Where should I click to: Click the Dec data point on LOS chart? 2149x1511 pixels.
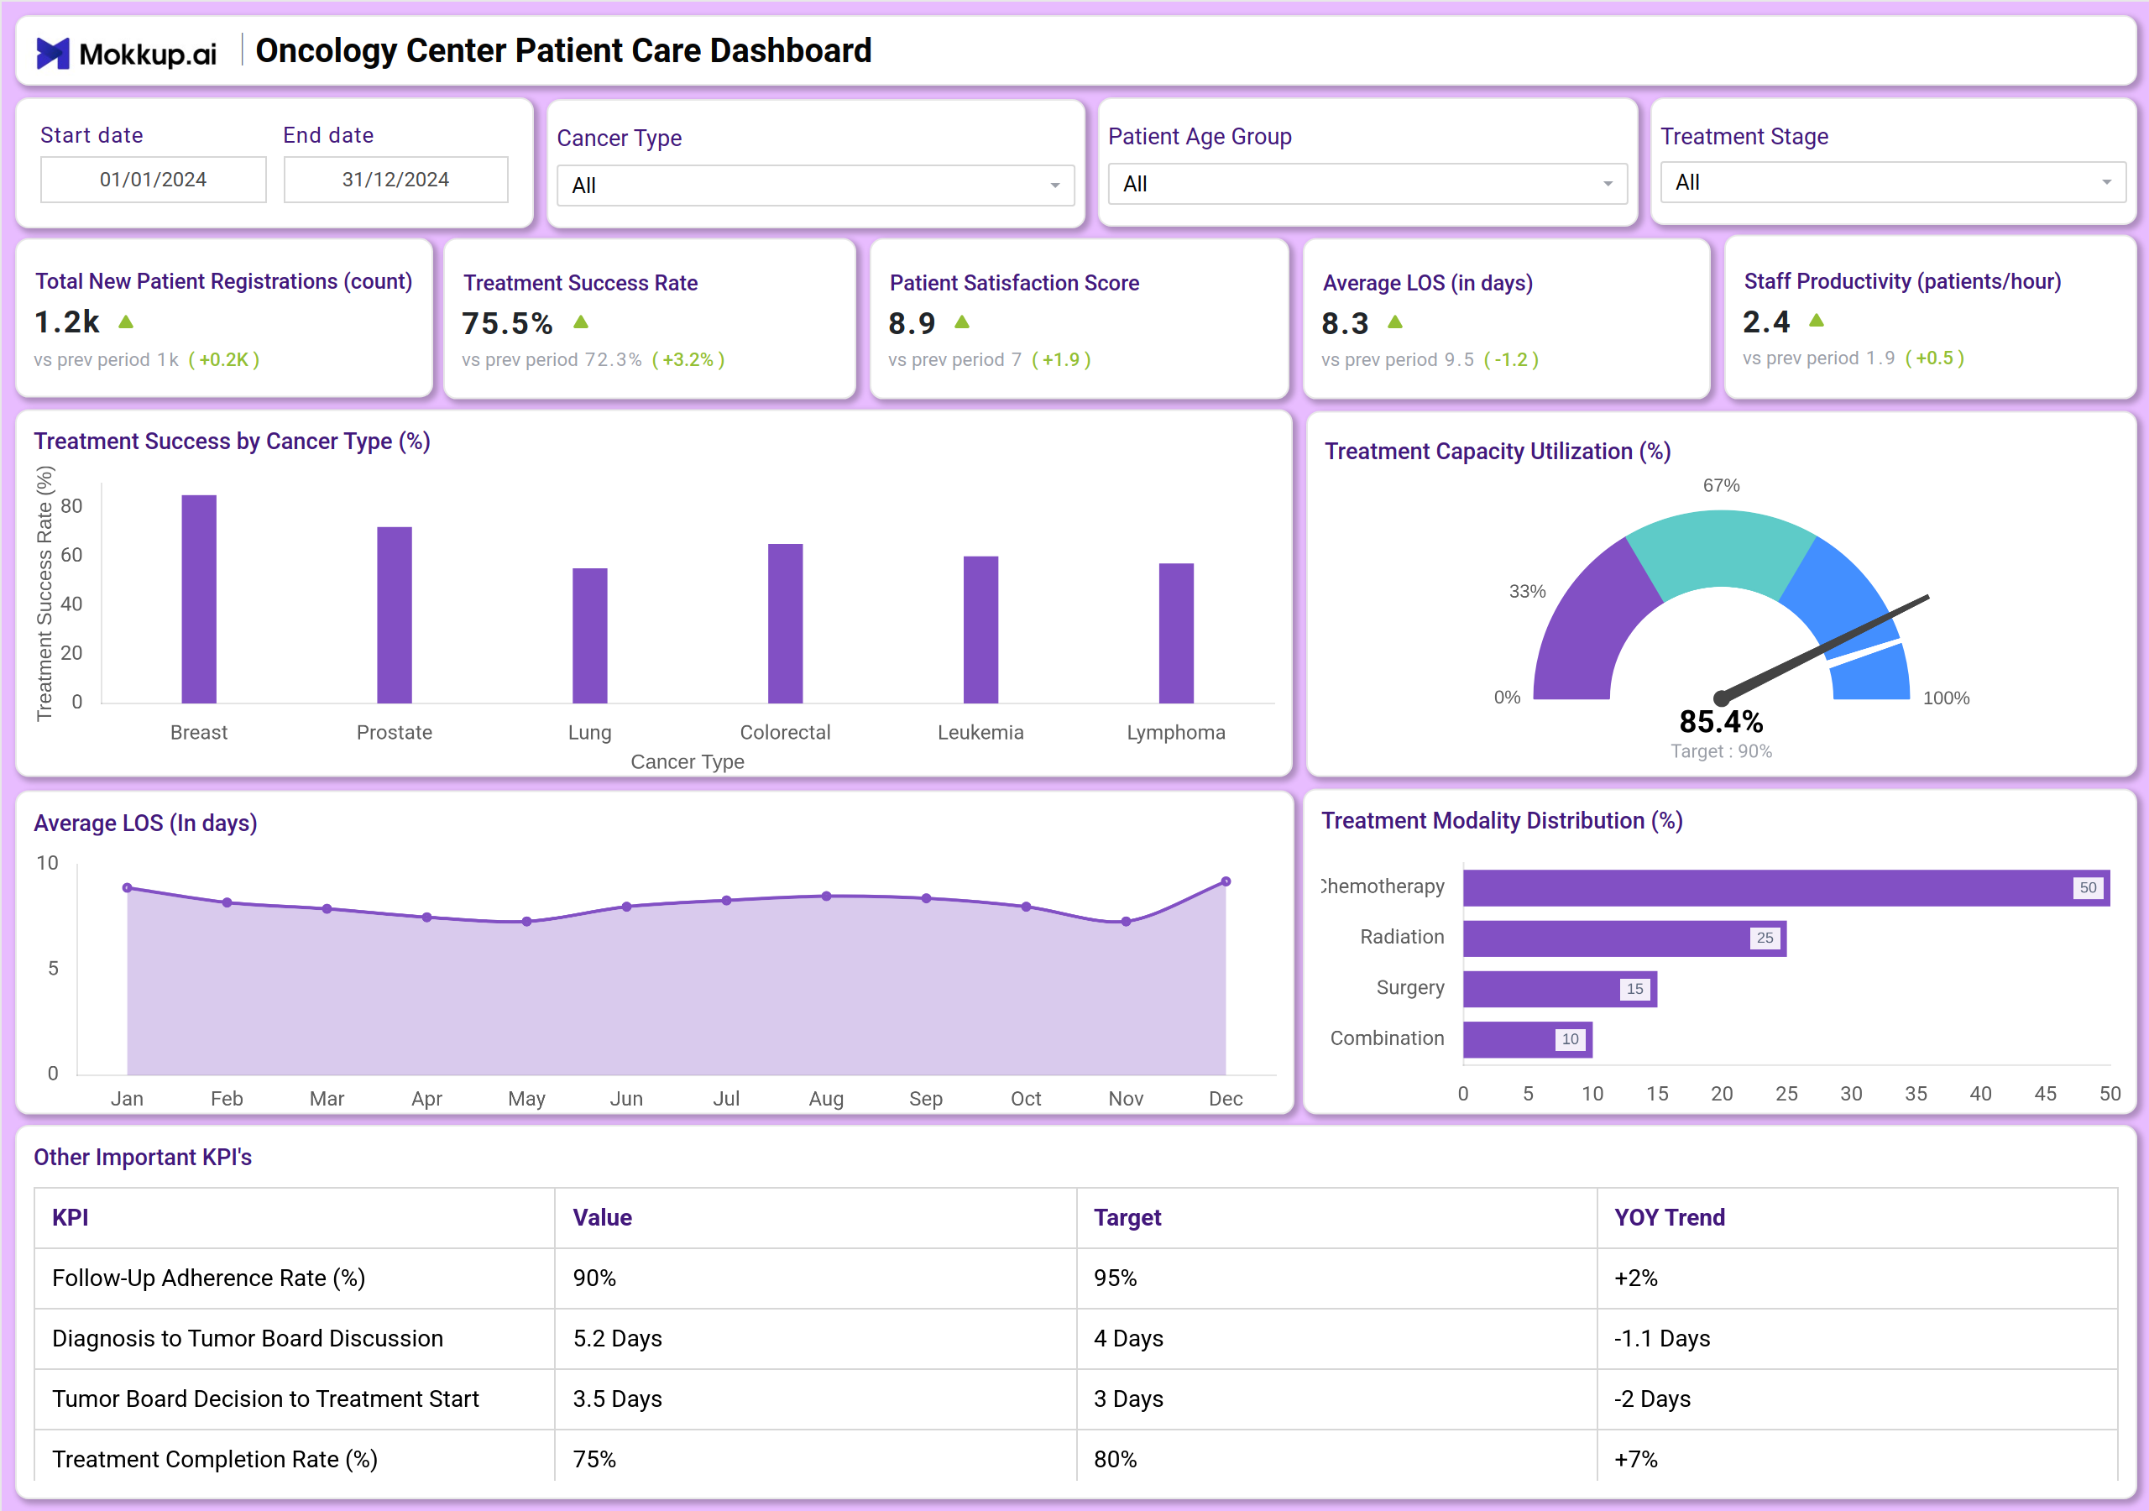pyautogui.click(x=1226, y=881)
